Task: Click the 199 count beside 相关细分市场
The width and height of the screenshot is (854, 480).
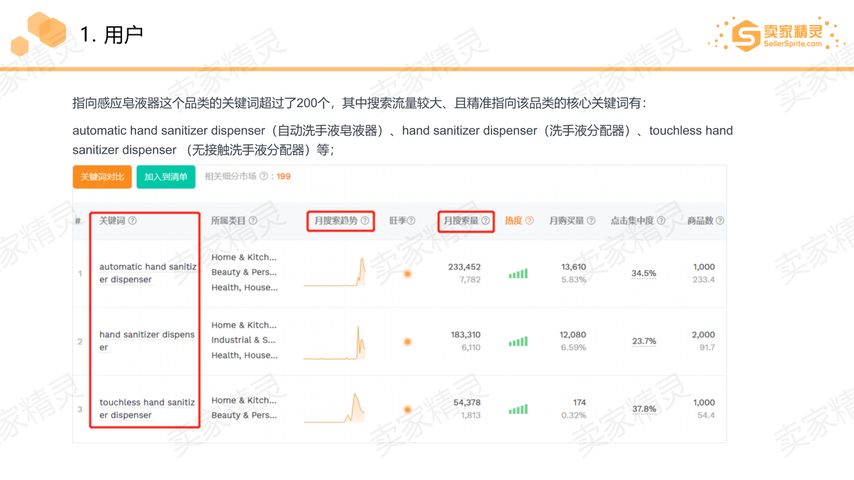Action: (282, 176)
